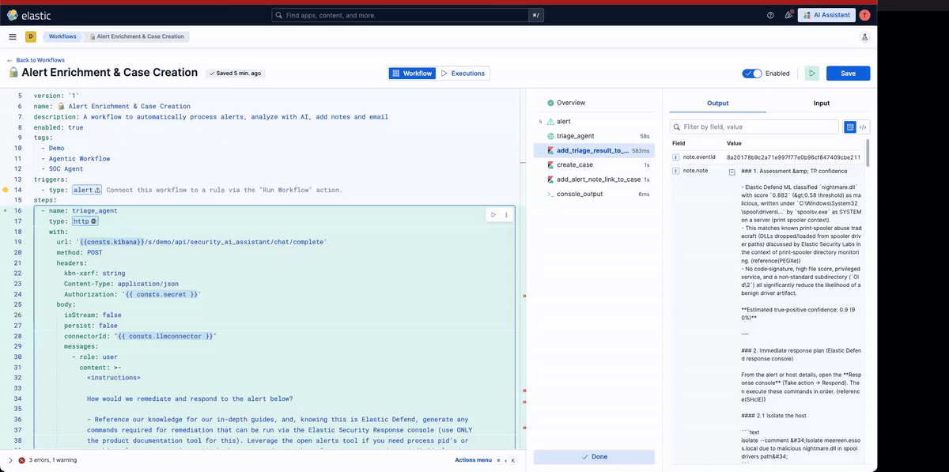Viewport: 949px width, 472px height.
Task: Click the note.eventId value
Action: [793, 157]
